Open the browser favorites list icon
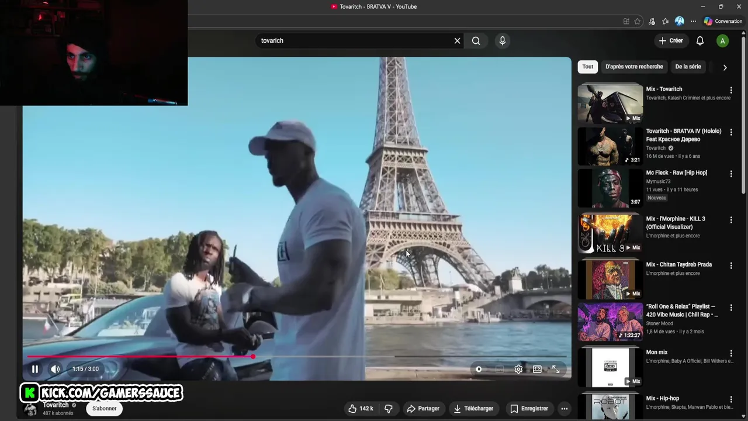Image resolution: width=748 pixels, height=421 pixels. 665,21
